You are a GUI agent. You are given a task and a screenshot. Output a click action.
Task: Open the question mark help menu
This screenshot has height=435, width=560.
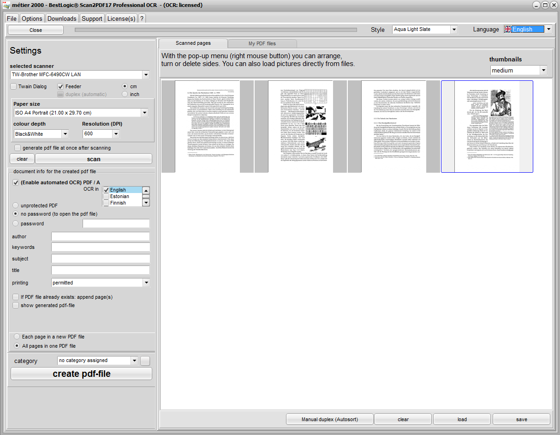tap(142, 18)
